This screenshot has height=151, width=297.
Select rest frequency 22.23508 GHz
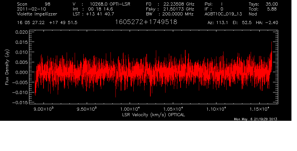(x=179, y=4)
